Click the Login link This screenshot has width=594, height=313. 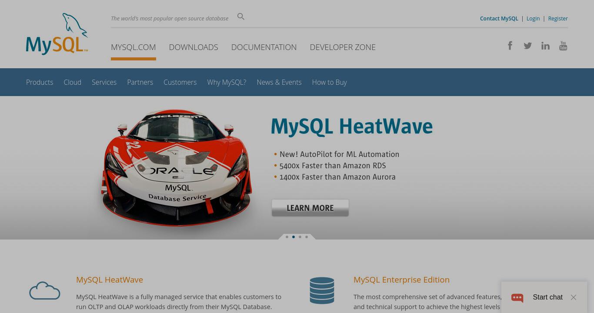533,18
